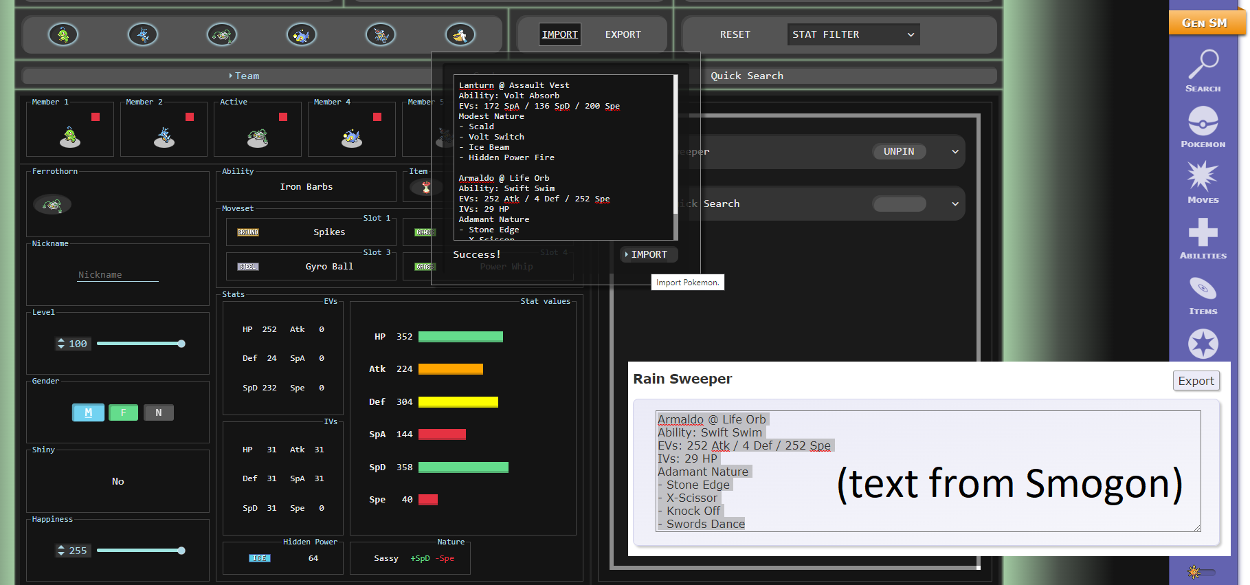Expand the chevron next to UNPIN
Screen dimensions: 1250x585
955,151
